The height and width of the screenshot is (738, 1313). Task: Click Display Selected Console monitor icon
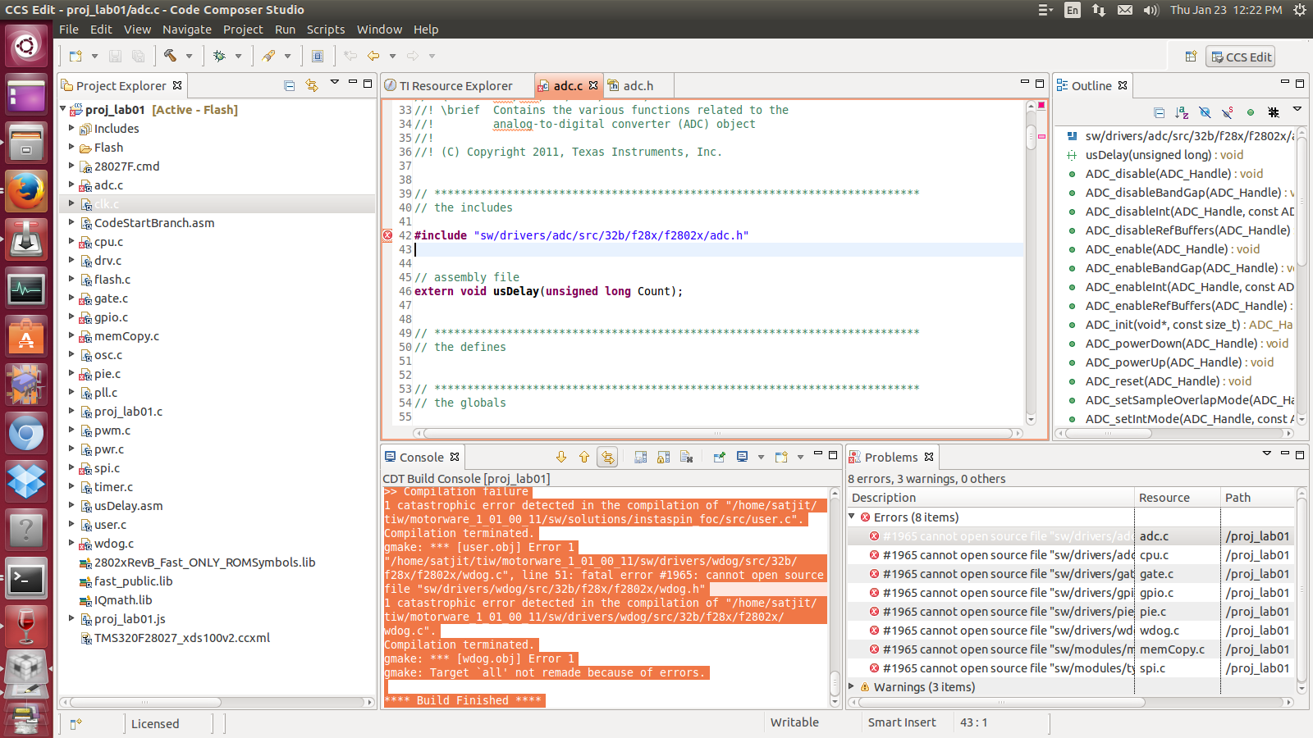[743, 457]
